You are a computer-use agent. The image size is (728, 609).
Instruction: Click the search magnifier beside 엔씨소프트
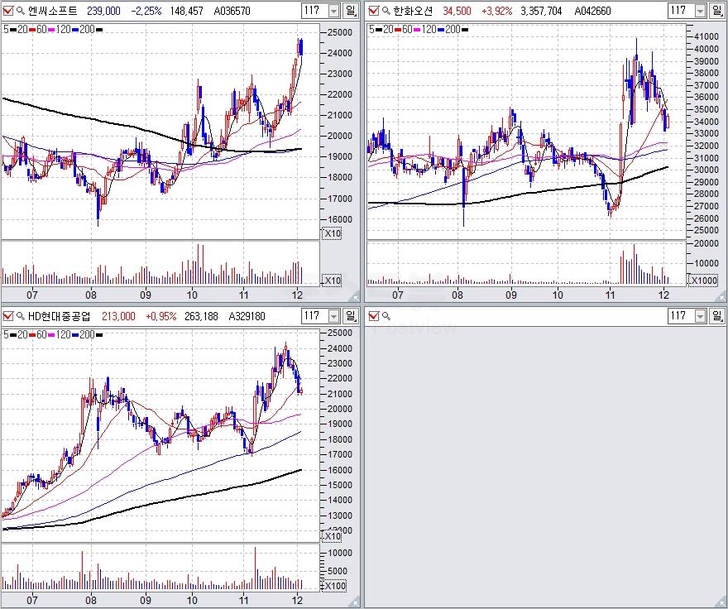(x=21, y=11)
